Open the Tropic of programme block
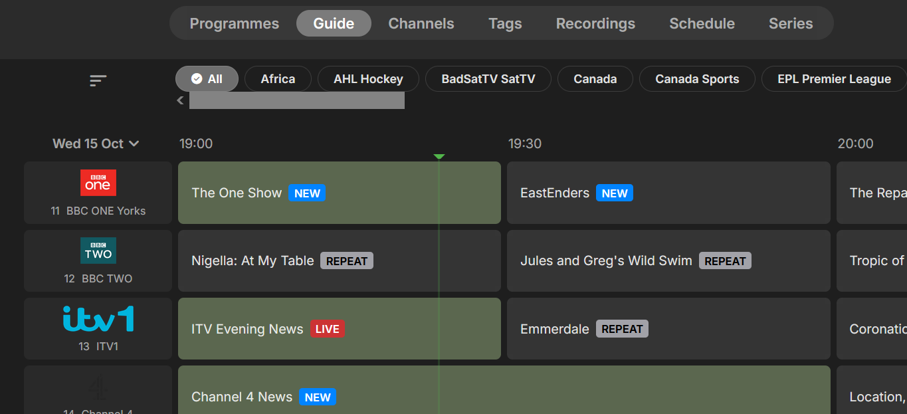907x414 pixels. tap(872, 260)
